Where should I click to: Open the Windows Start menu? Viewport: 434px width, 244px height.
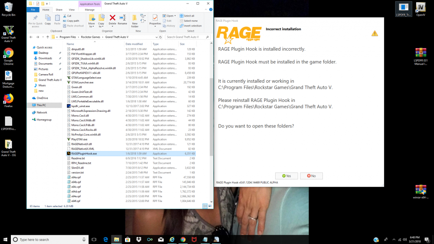[5, 240]
